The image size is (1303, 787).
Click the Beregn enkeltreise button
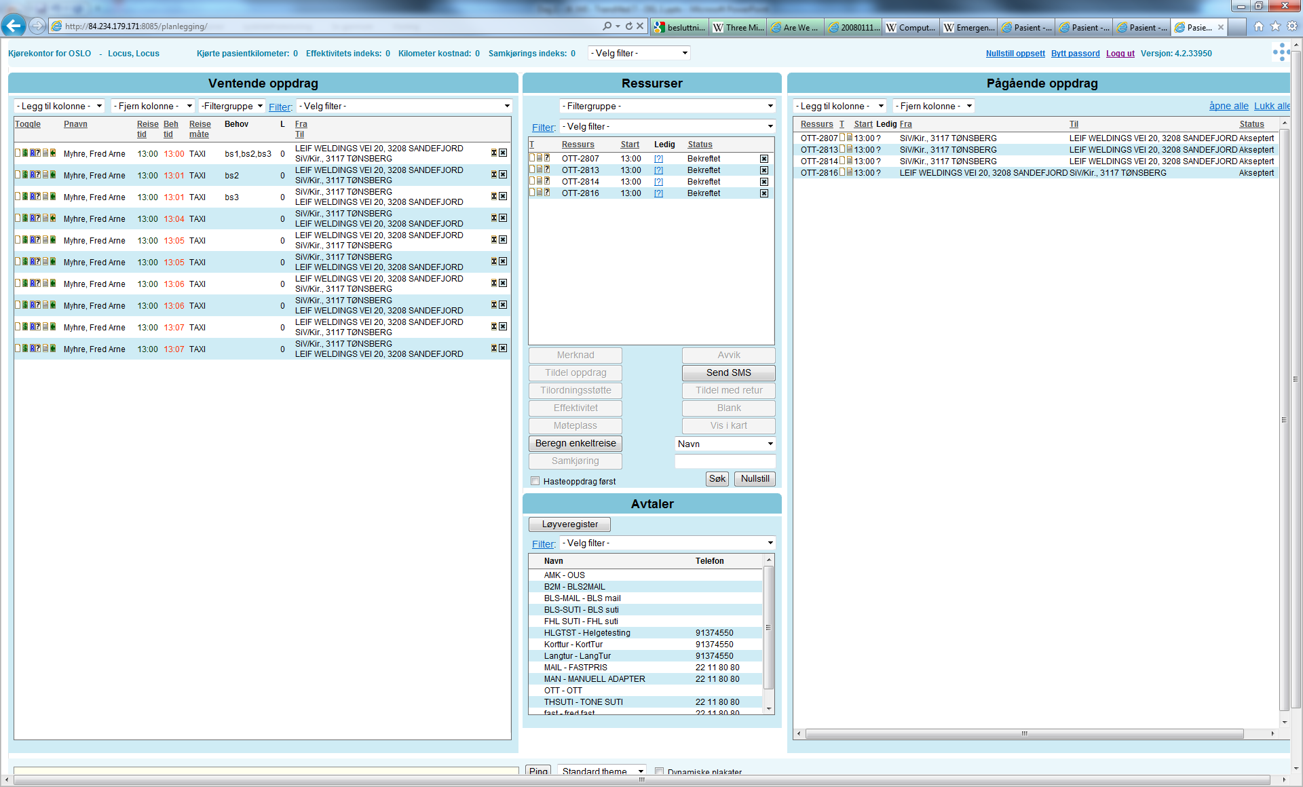click(575, 443)
